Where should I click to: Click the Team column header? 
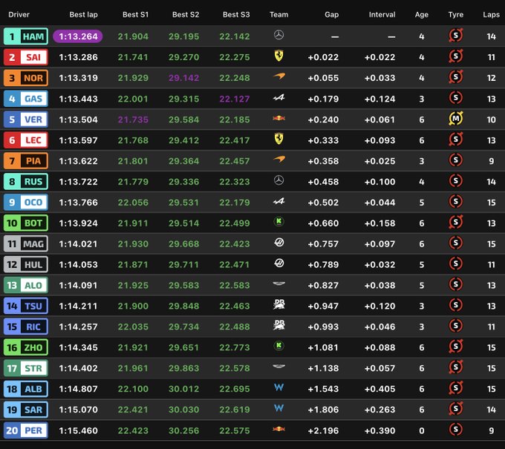click(279, 15)
